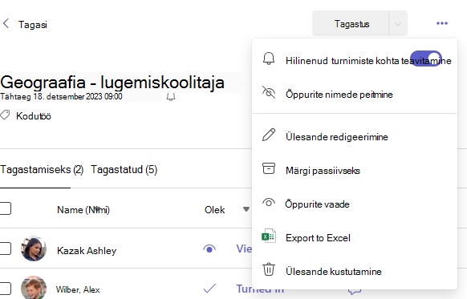This screenshot has height=299, width=467.
Task: Choose Ülesande redigeerimine from the menu
Action: (x=355, y=136)
